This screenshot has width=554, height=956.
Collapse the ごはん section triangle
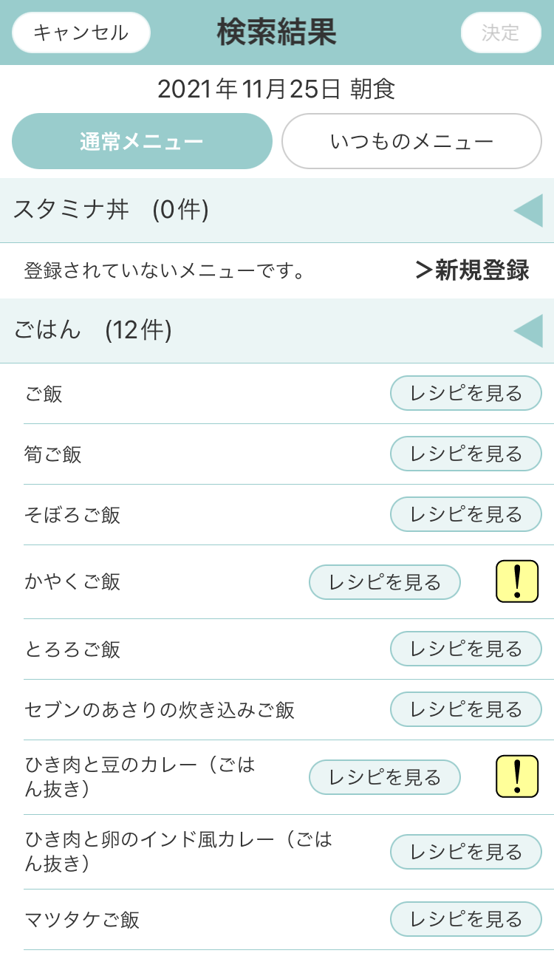click(528, 330)
